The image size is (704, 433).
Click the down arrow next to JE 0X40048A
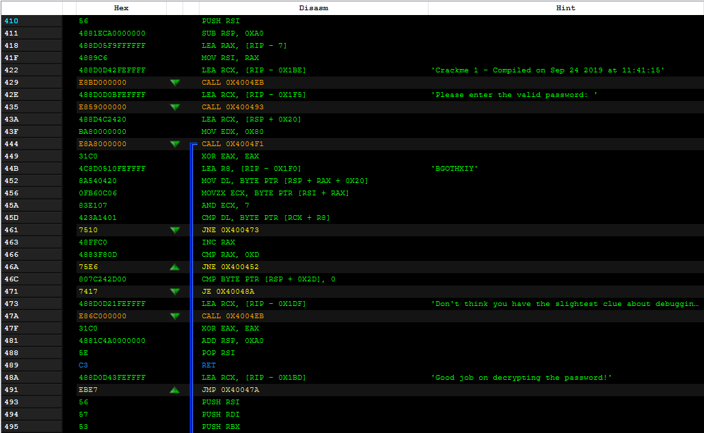[x=174, y=292]
